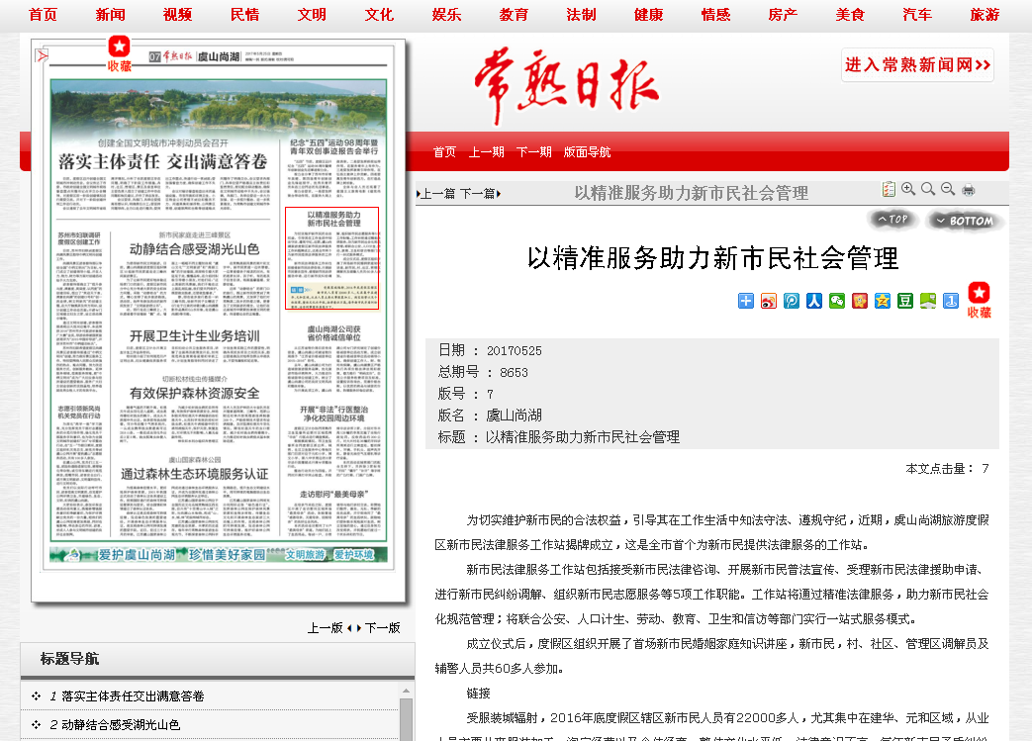Click the title list scrollbar up arrow
This screenshot has height=741, width=1032.
point(406,691)
